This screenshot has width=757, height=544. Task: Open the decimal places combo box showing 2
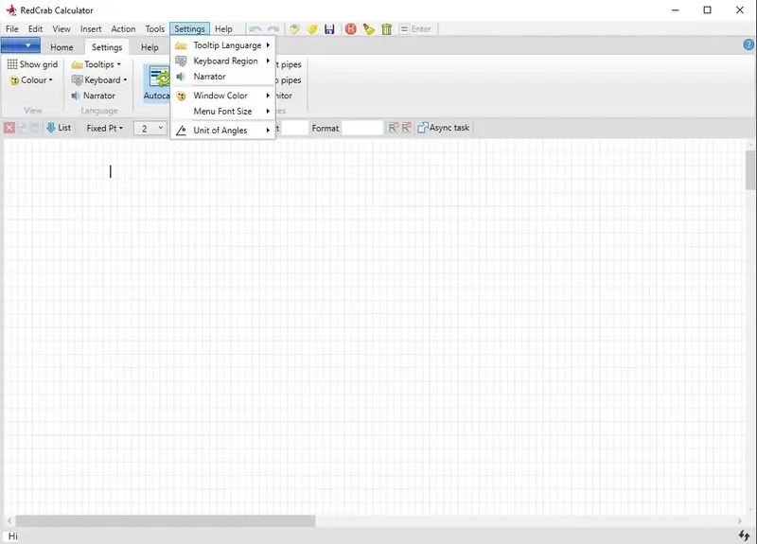tap(150, 129)
